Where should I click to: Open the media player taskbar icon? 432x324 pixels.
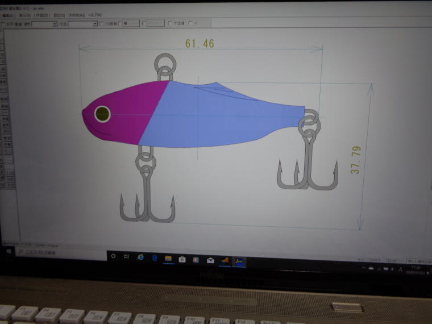click(x=196, y=260)
